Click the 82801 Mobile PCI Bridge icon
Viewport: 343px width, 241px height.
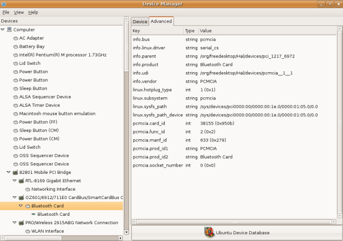pos(15,172)
